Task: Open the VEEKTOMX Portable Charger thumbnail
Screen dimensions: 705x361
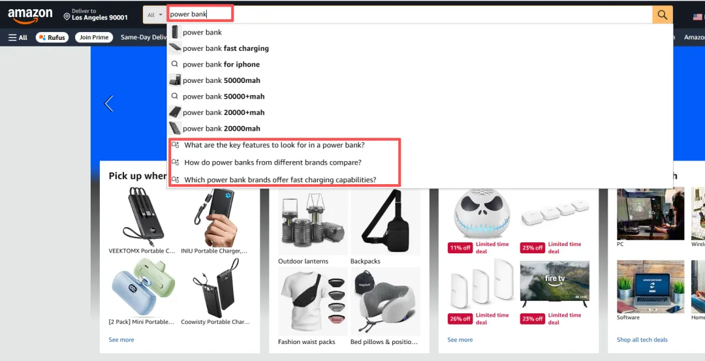Action: pyautogui.click(x=142, y=217)
